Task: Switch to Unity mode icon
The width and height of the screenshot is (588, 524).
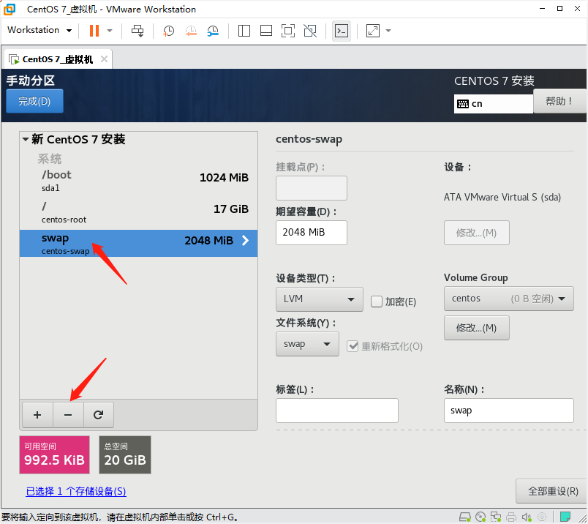Action: click(x=310, y=31)
